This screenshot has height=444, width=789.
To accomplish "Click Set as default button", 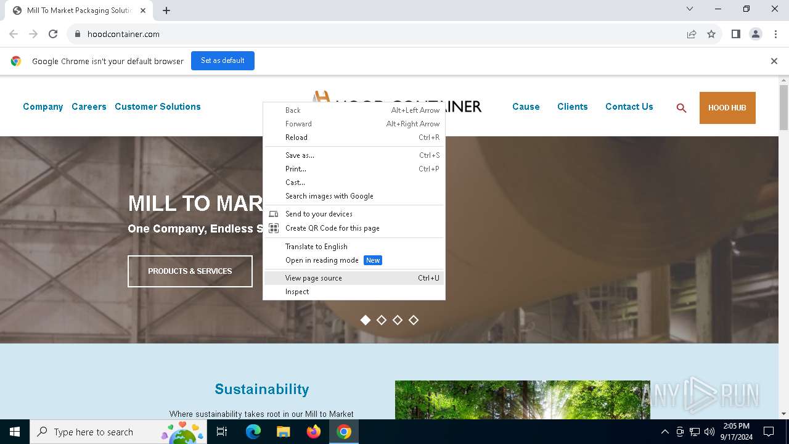I will tap(223, 60).
